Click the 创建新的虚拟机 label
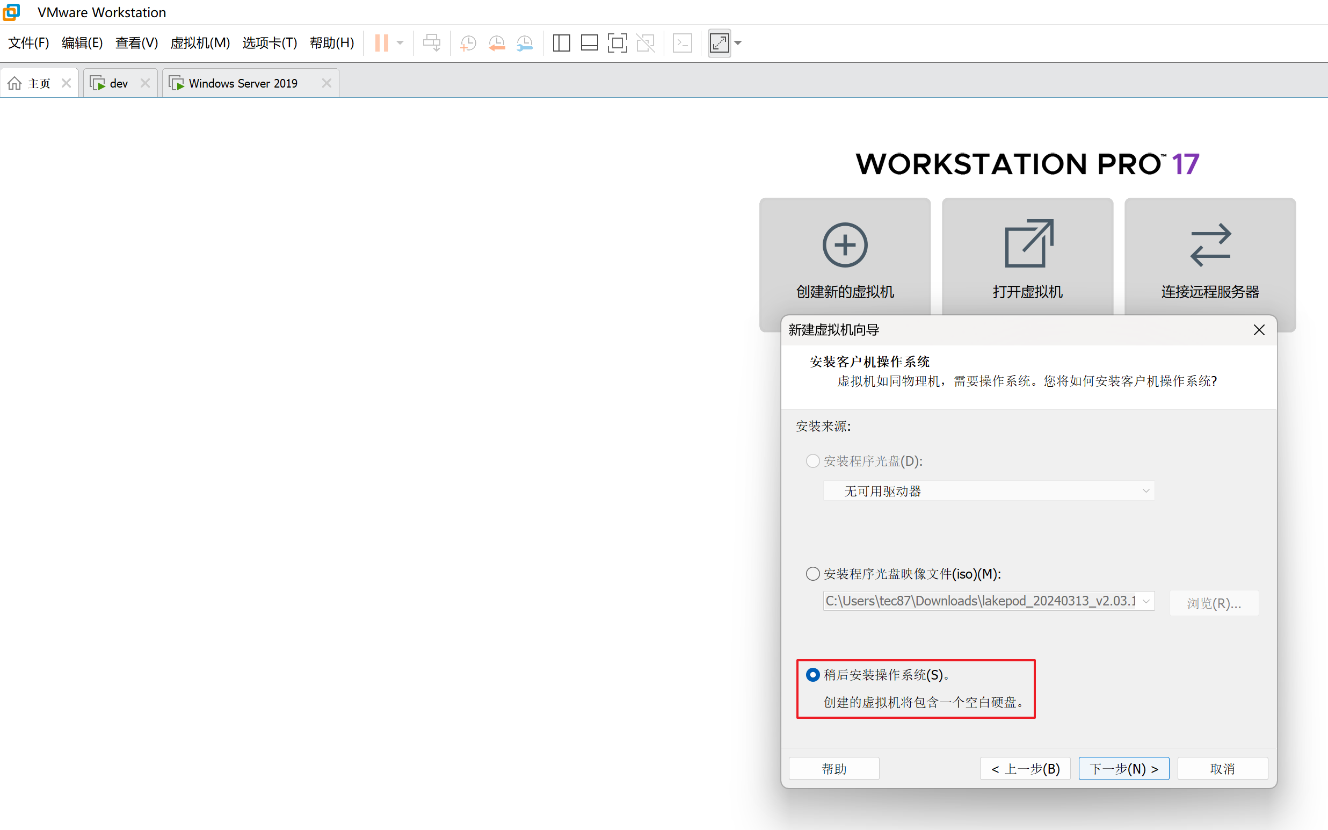1328x830 pixels. (845, 292)
